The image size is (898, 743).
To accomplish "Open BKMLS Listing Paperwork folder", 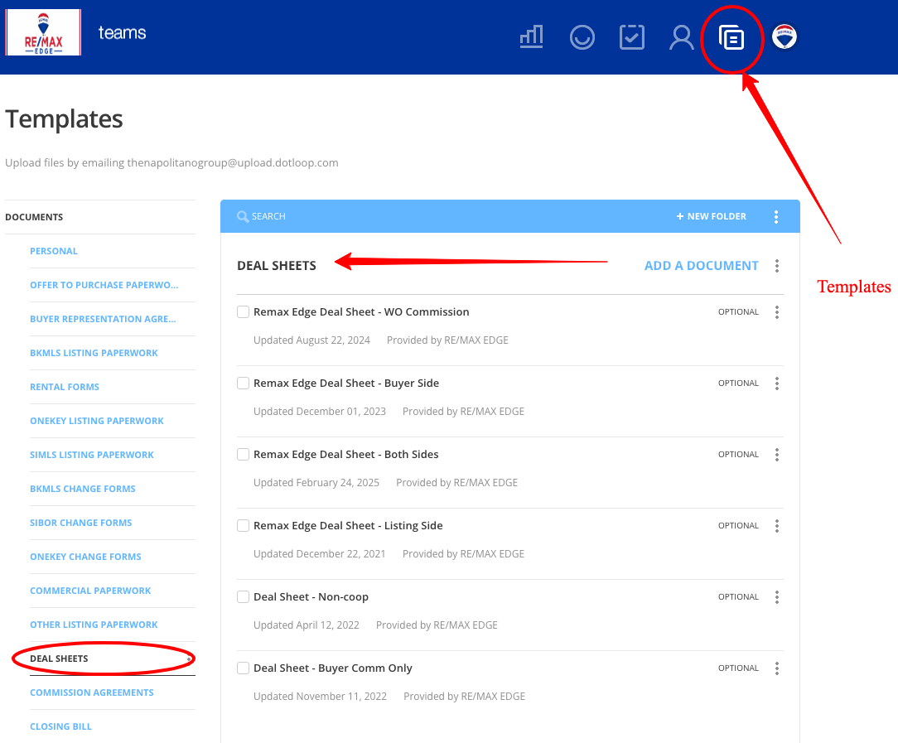I will coord(94,353).
